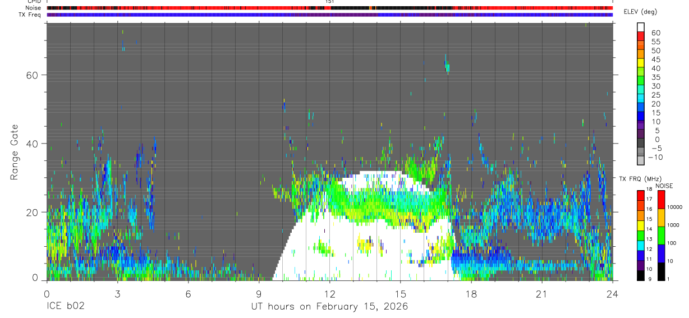Viewport: 689px width, 318px height.
Task: Click the '30' label in the ELEV legend
Action: coord(655,86)
